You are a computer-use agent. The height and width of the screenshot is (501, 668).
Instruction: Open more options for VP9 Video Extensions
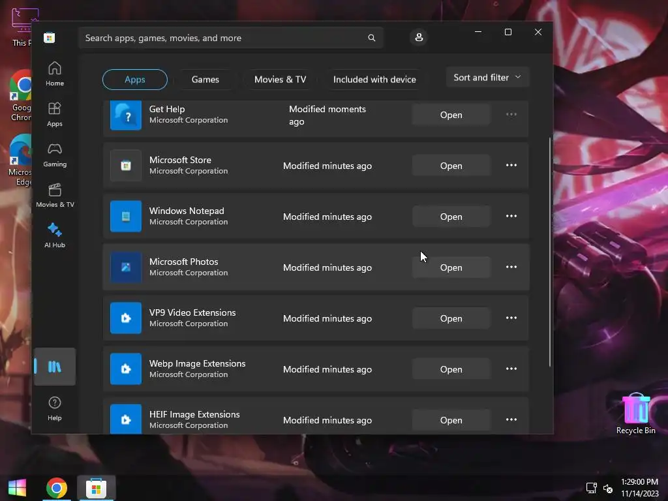[511, 318]
